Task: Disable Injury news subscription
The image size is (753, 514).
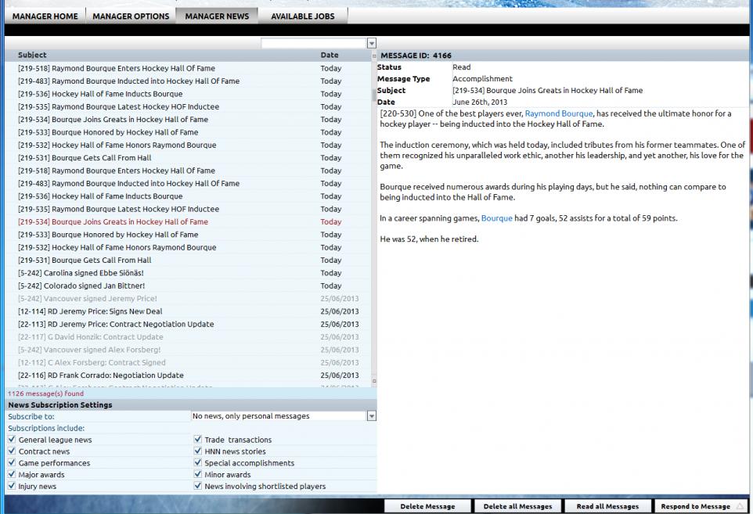Action: pos(12,487)
